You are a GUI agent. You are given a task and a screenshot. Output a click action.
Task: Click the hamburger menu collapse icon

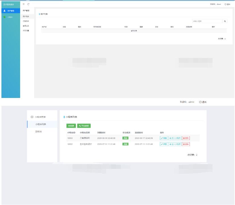pos(24,4)
